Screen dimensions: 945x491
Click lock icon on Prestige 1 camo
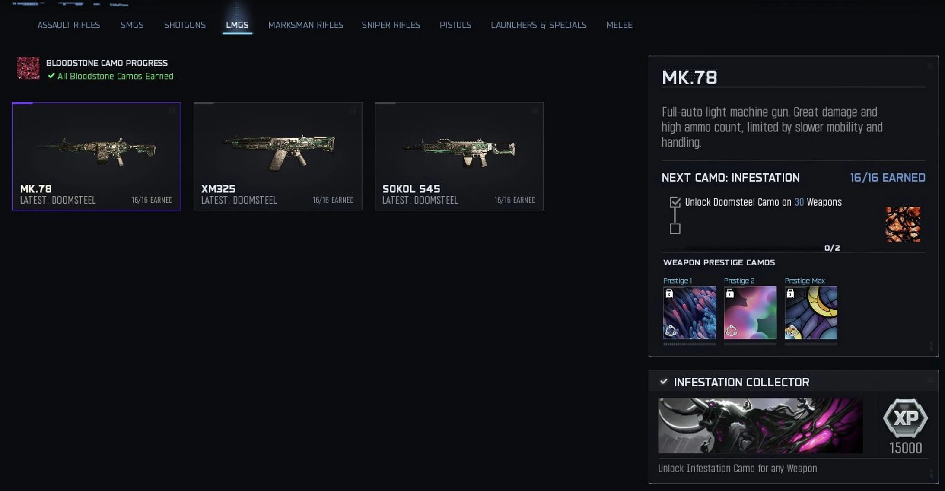[x=669, y=293]
